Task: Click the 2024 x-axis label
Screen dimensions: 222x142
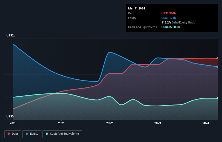Action: tap(206, 123)
